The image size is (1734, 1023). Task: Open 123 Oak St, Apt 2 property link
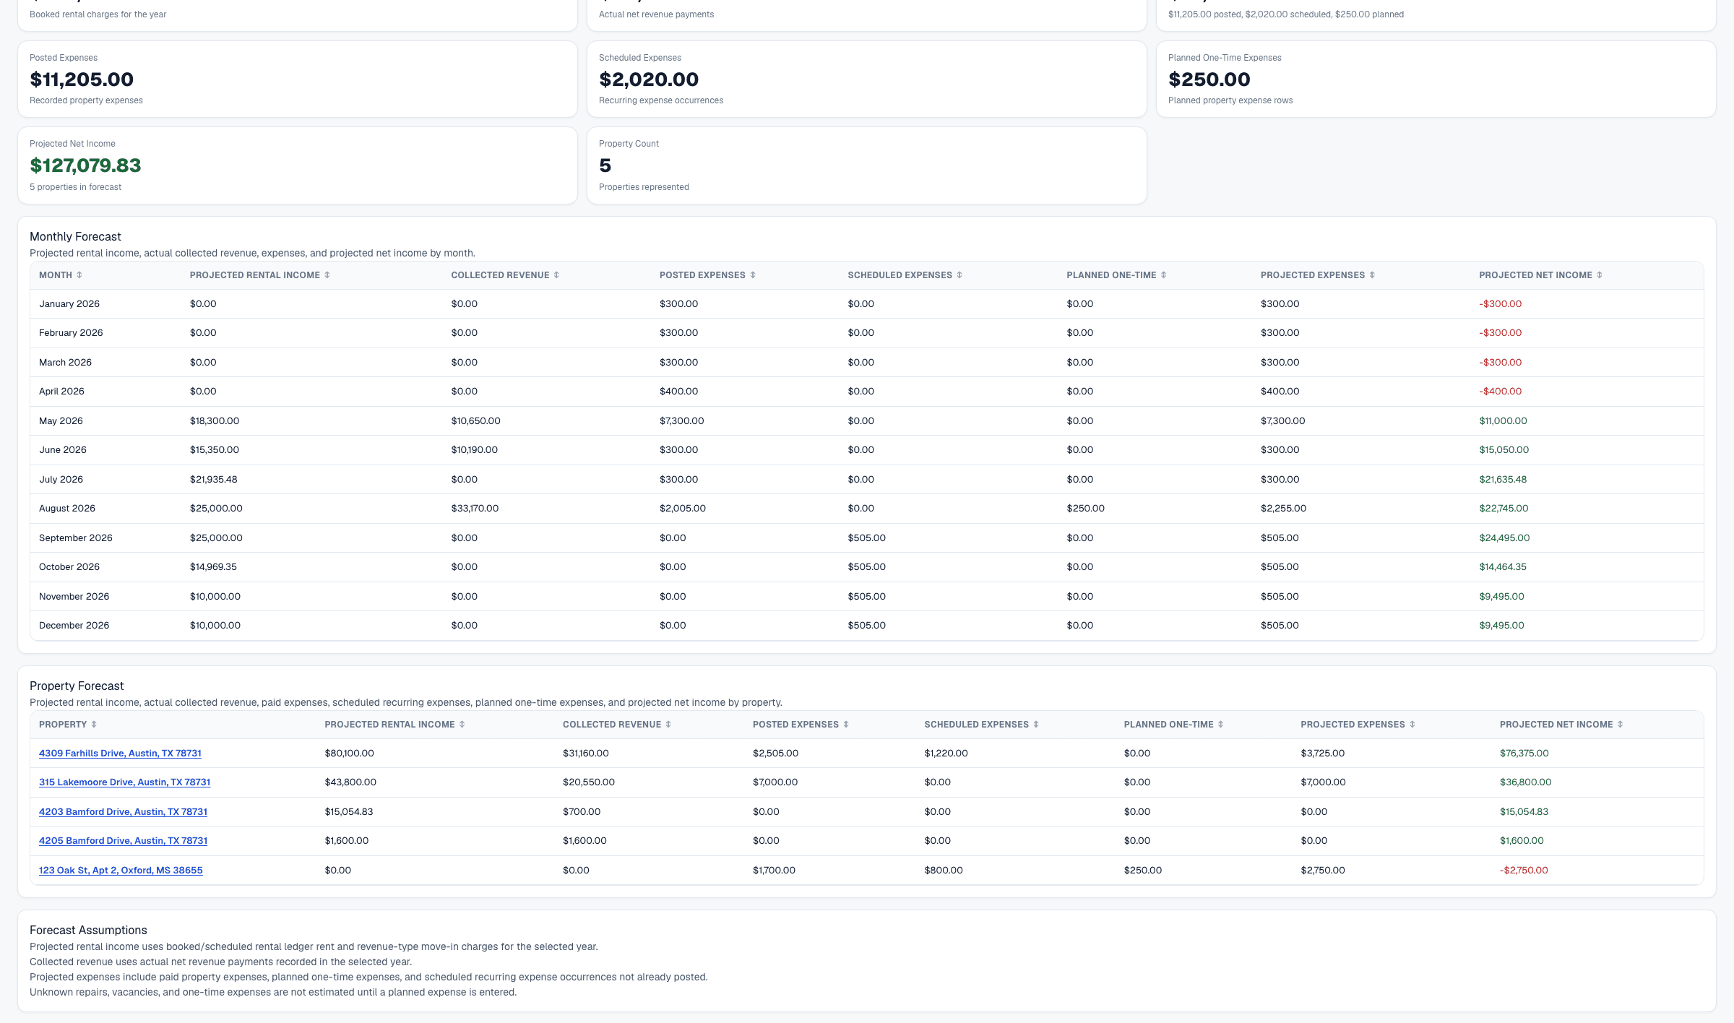pyautogui.click(x=121, y=871)
